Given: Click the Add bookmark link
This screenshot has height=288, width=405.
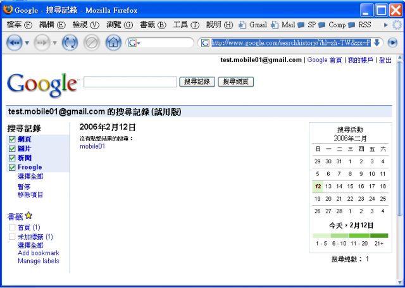Looking at the screenshot, I should [39, 253].
